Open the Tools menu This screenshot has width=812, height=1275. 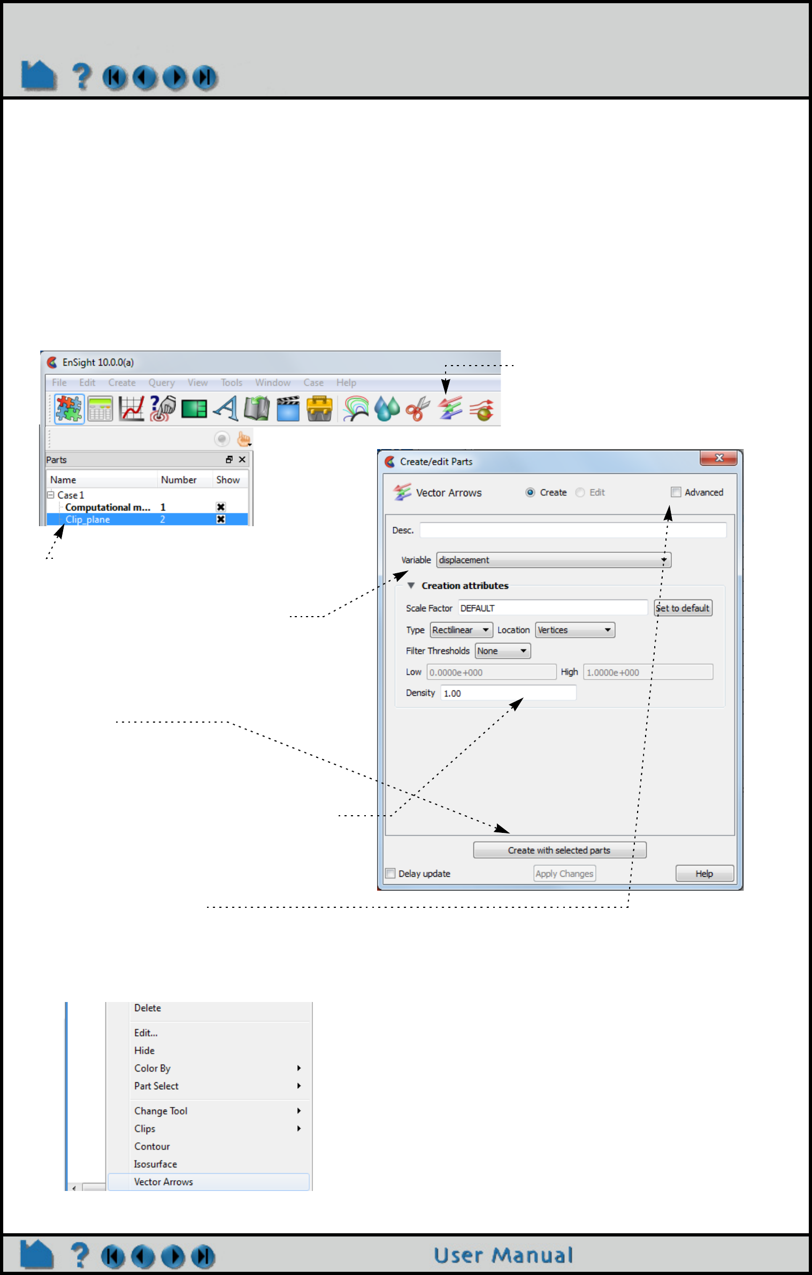tap(232, 382)
